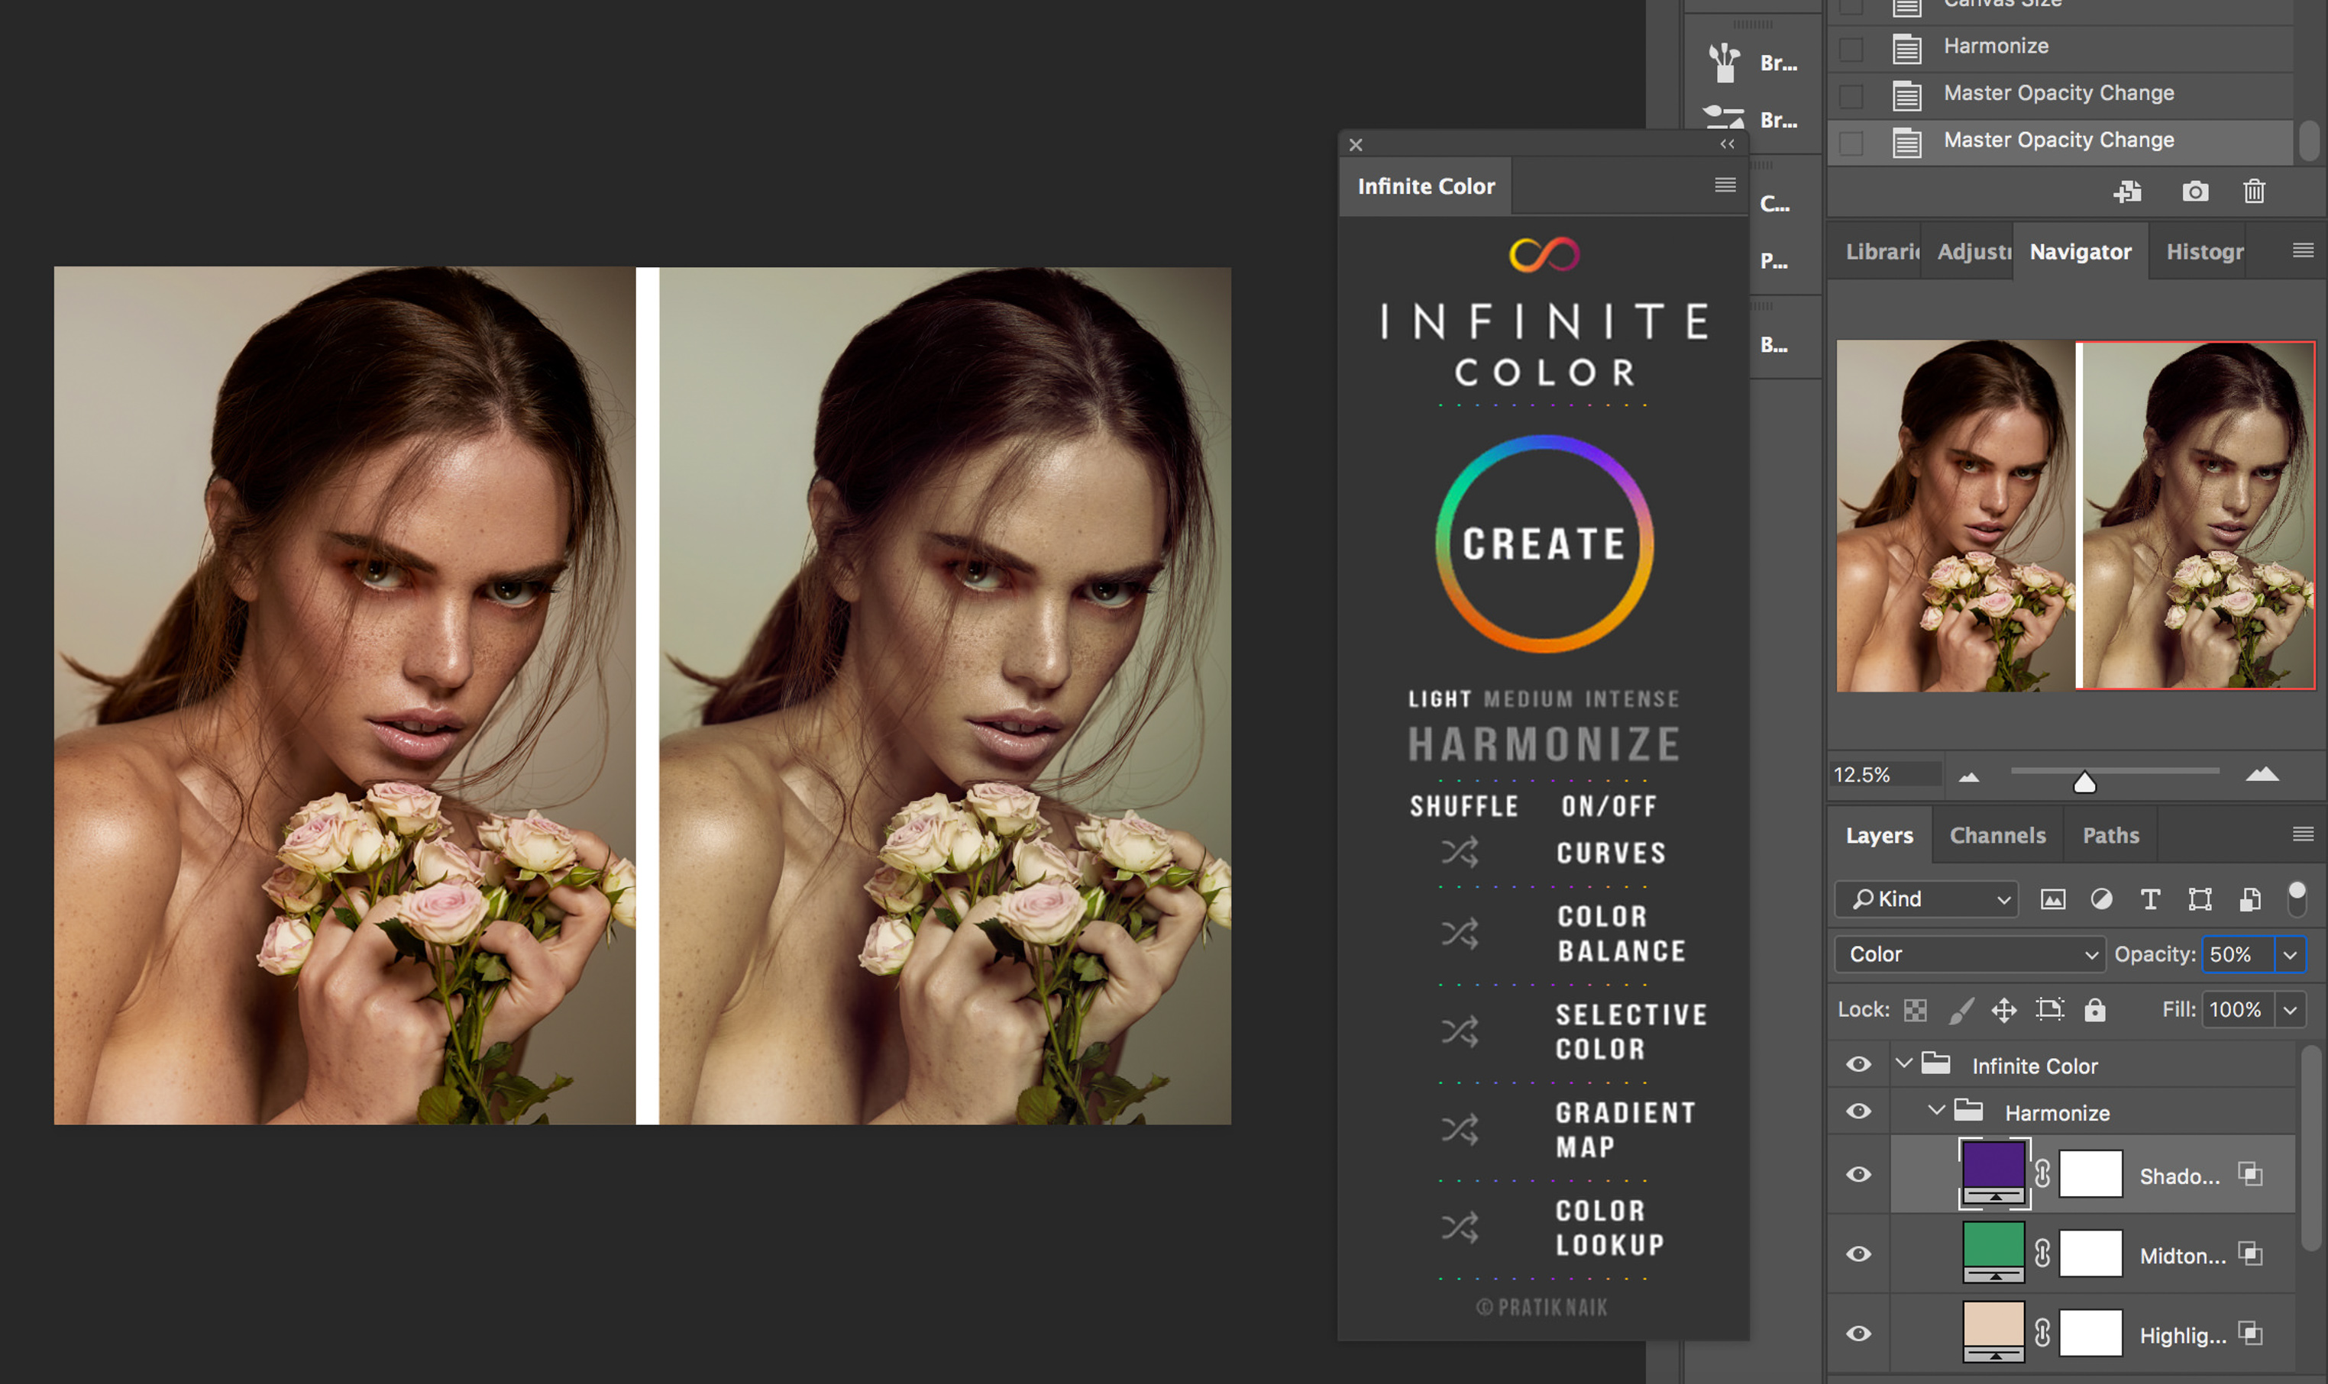Click the Navigator zoom slider handle
The height and width of the screenshot is (1384, 2328).
2084,782
